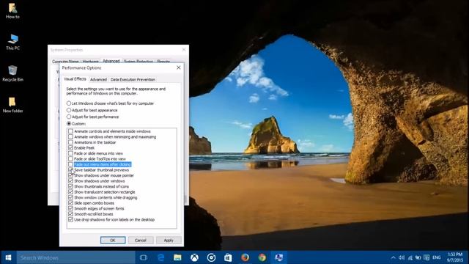
Task: Enable Animate controls and elements inside windows
Action: click(x=70, y=131)
